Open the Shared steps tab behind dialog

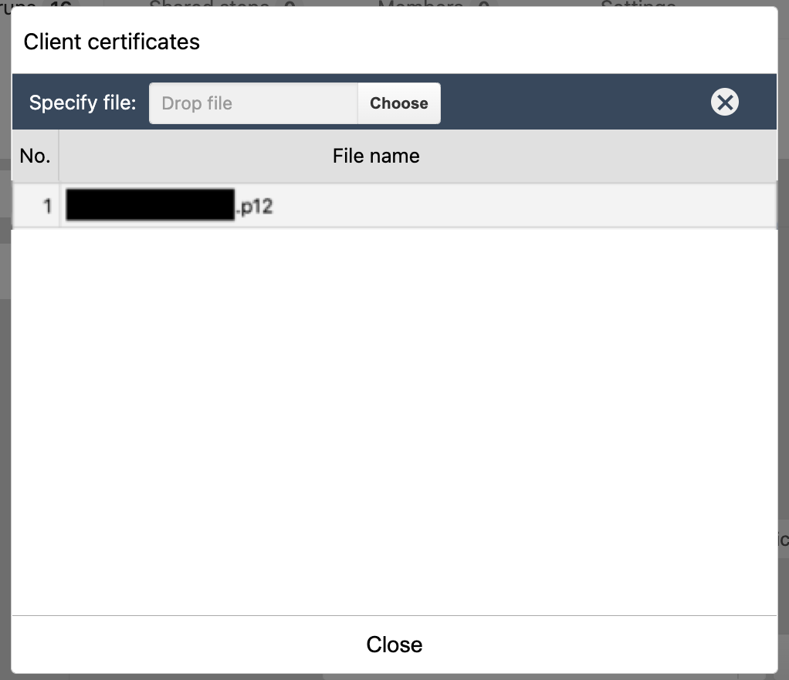point(210,4)
